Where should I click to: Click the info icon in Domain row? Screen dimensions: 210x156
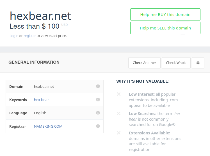click(x=98, y=86)
